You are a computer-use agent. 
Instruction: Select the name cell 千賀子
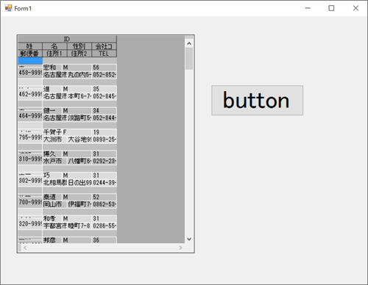point(52,132)
